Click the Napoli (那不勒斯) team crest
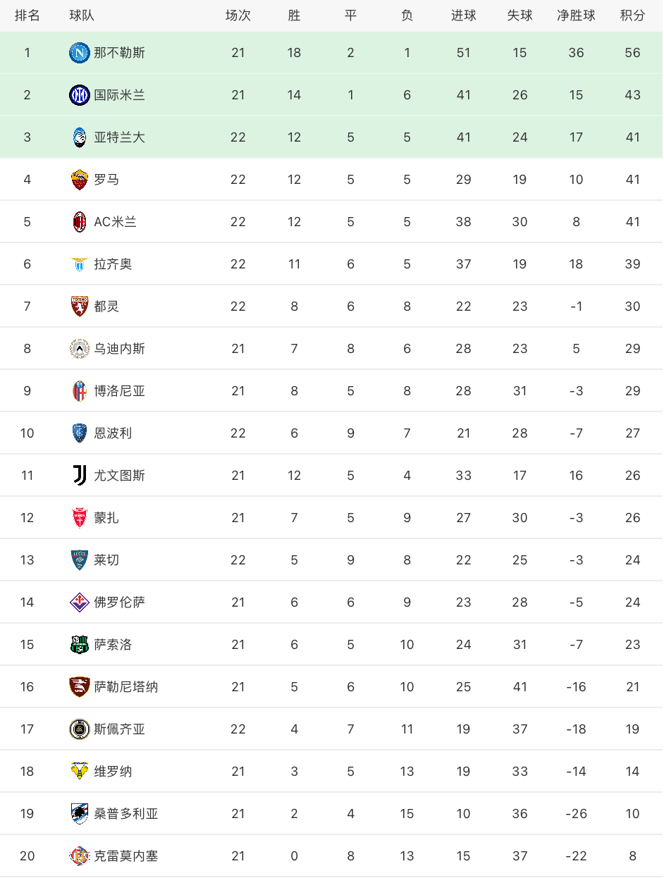 pos(80,52)
